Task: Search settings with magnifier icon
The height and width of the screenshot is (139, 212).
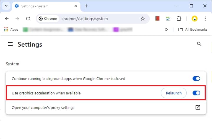Action: tap(199, 44)
